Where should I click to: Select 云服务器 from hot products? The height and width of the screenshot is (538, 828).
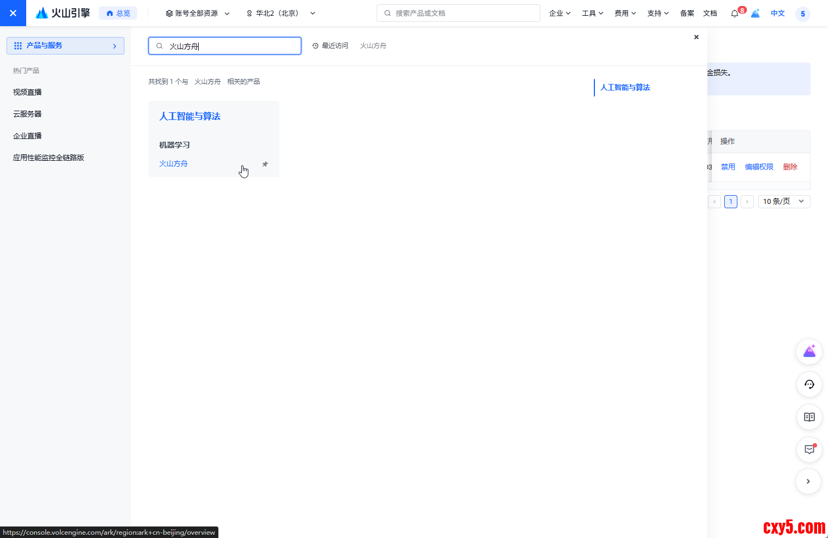tap(27, 114)
